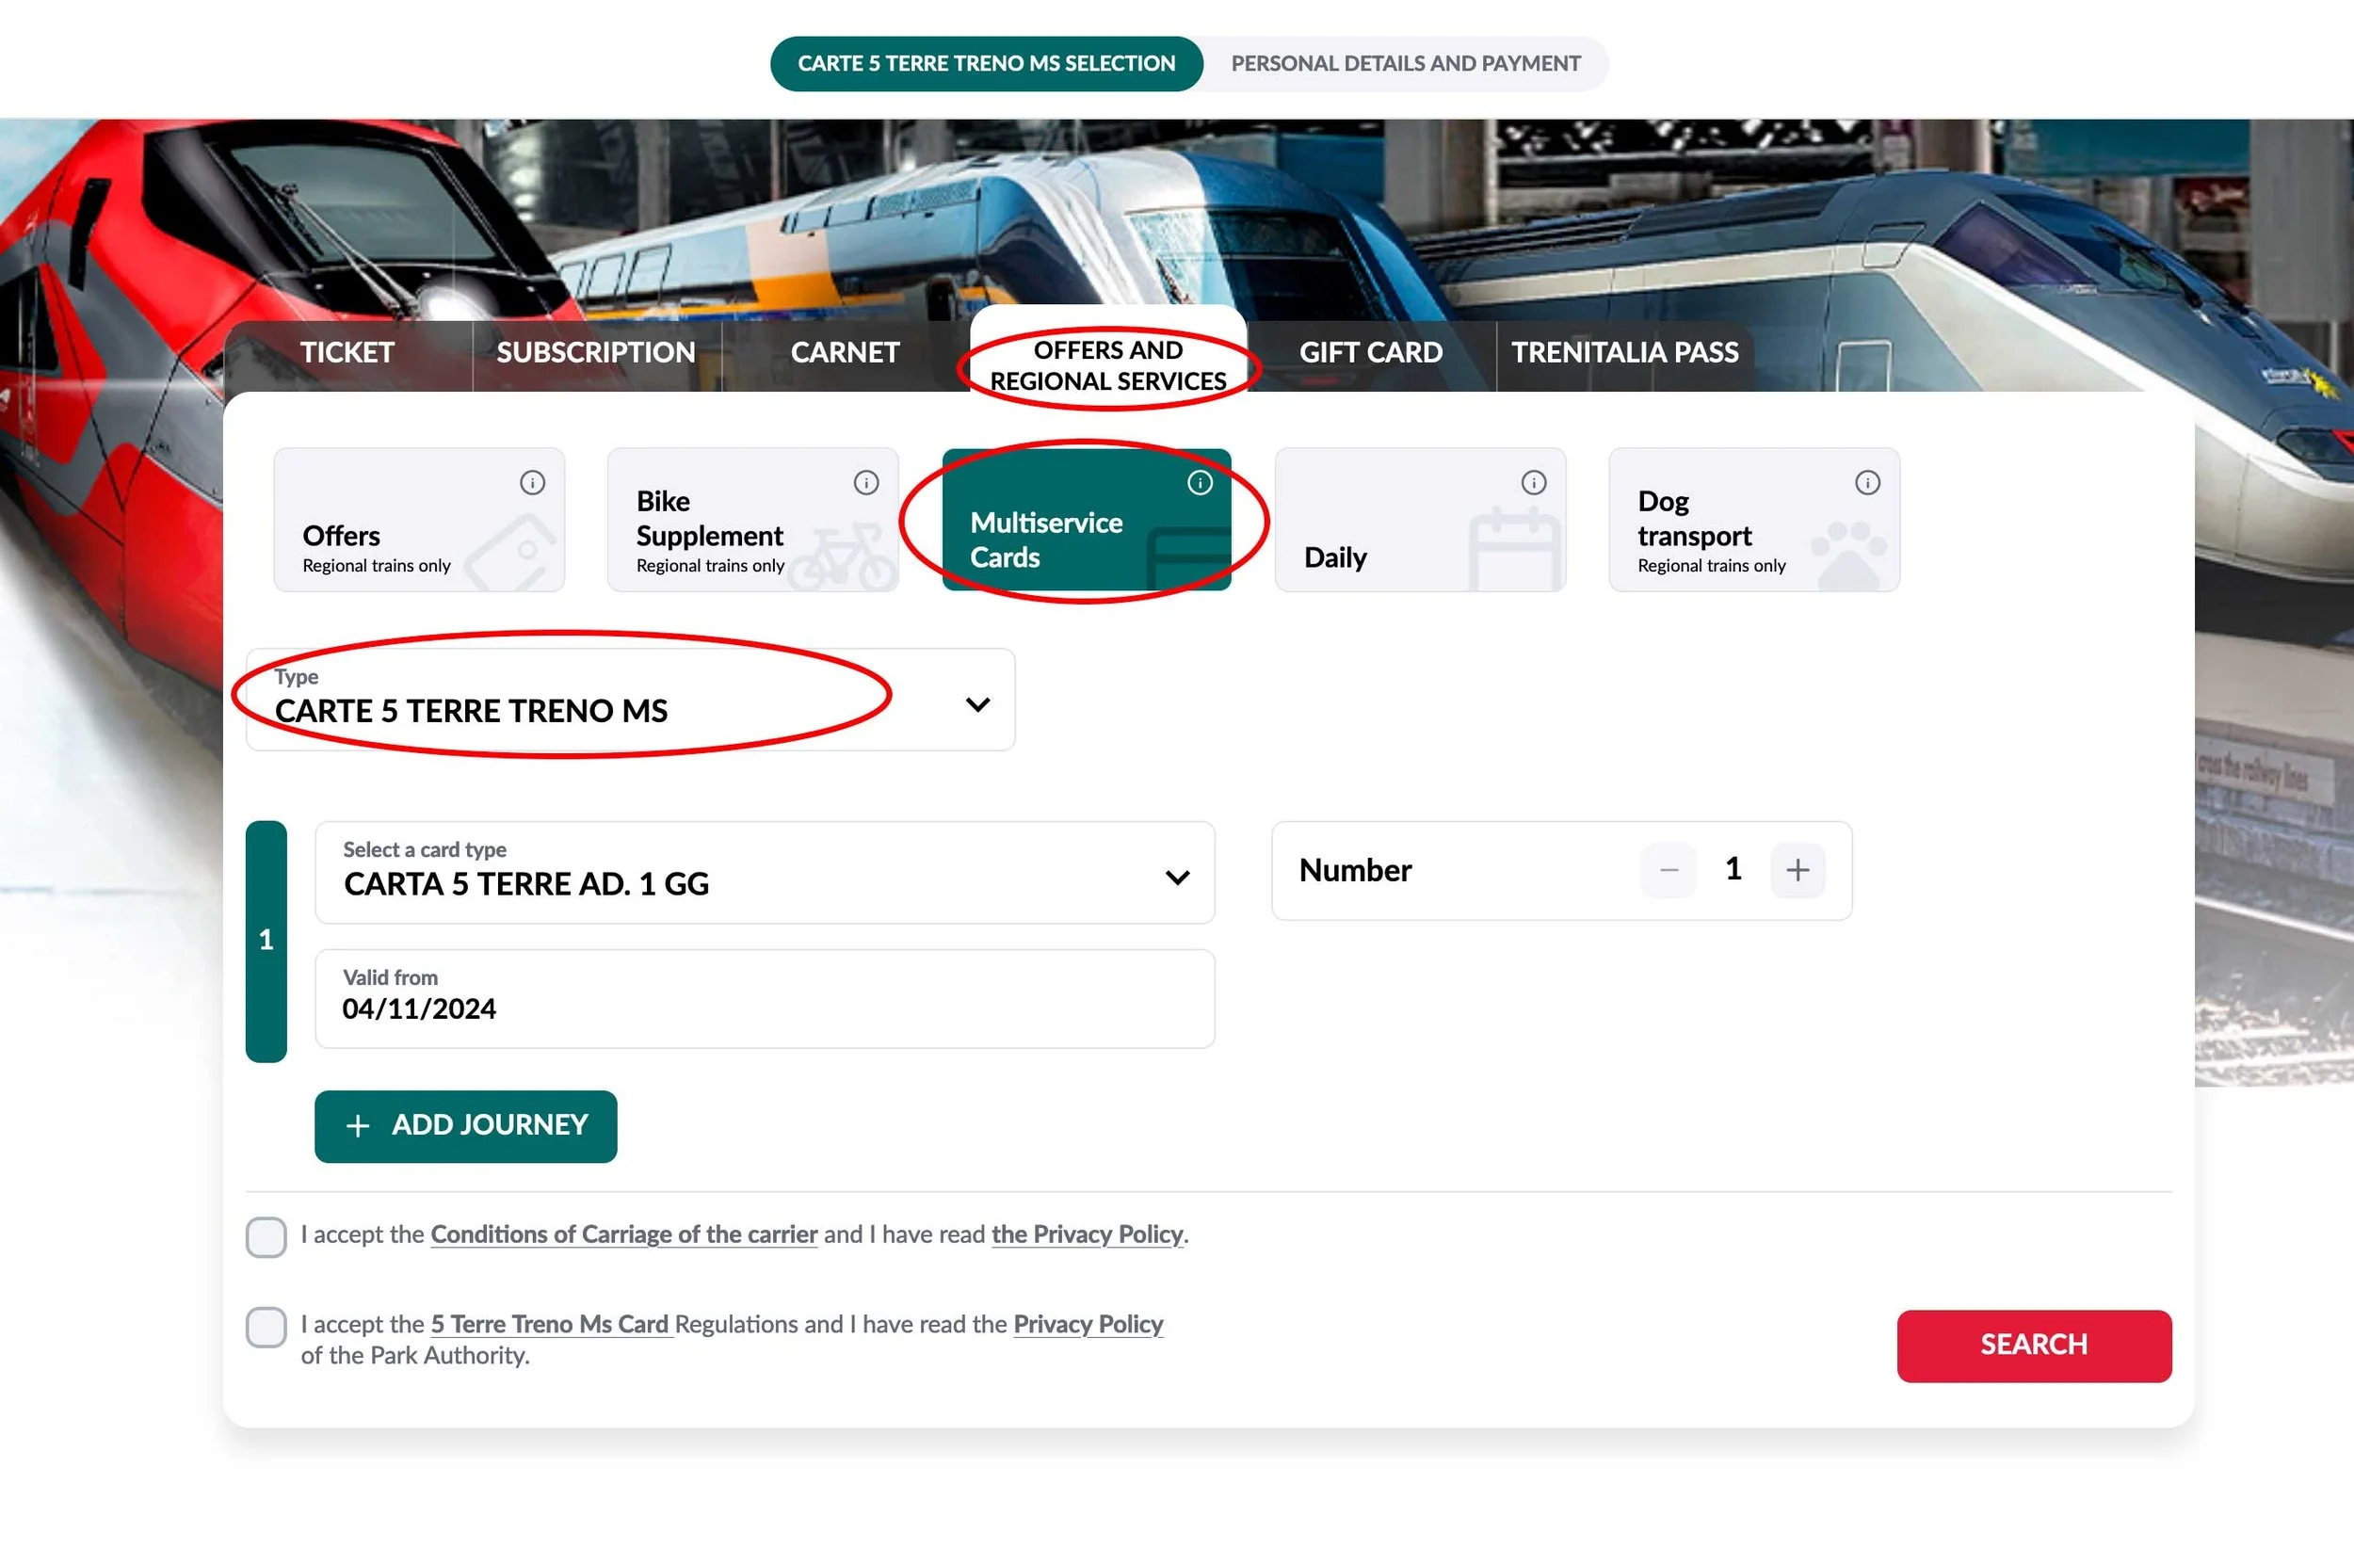This screenshot has height=1548, width=2354.
Task: Open info icon on Multiservice Cards tile
Action: click(x=1199, y=483)
